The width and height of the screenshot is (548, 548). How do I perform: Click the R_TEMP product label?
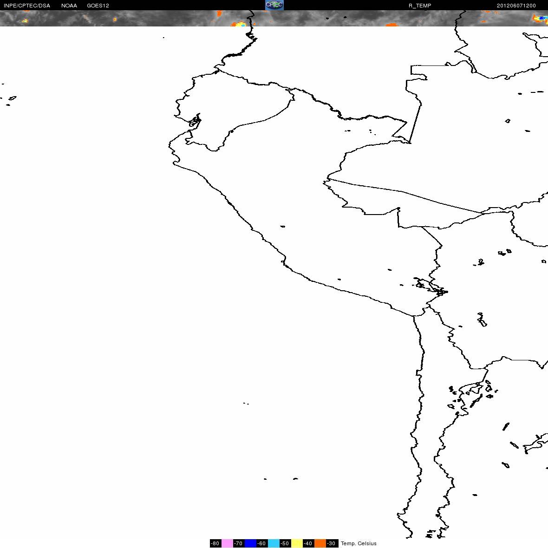tap(420, 6)
